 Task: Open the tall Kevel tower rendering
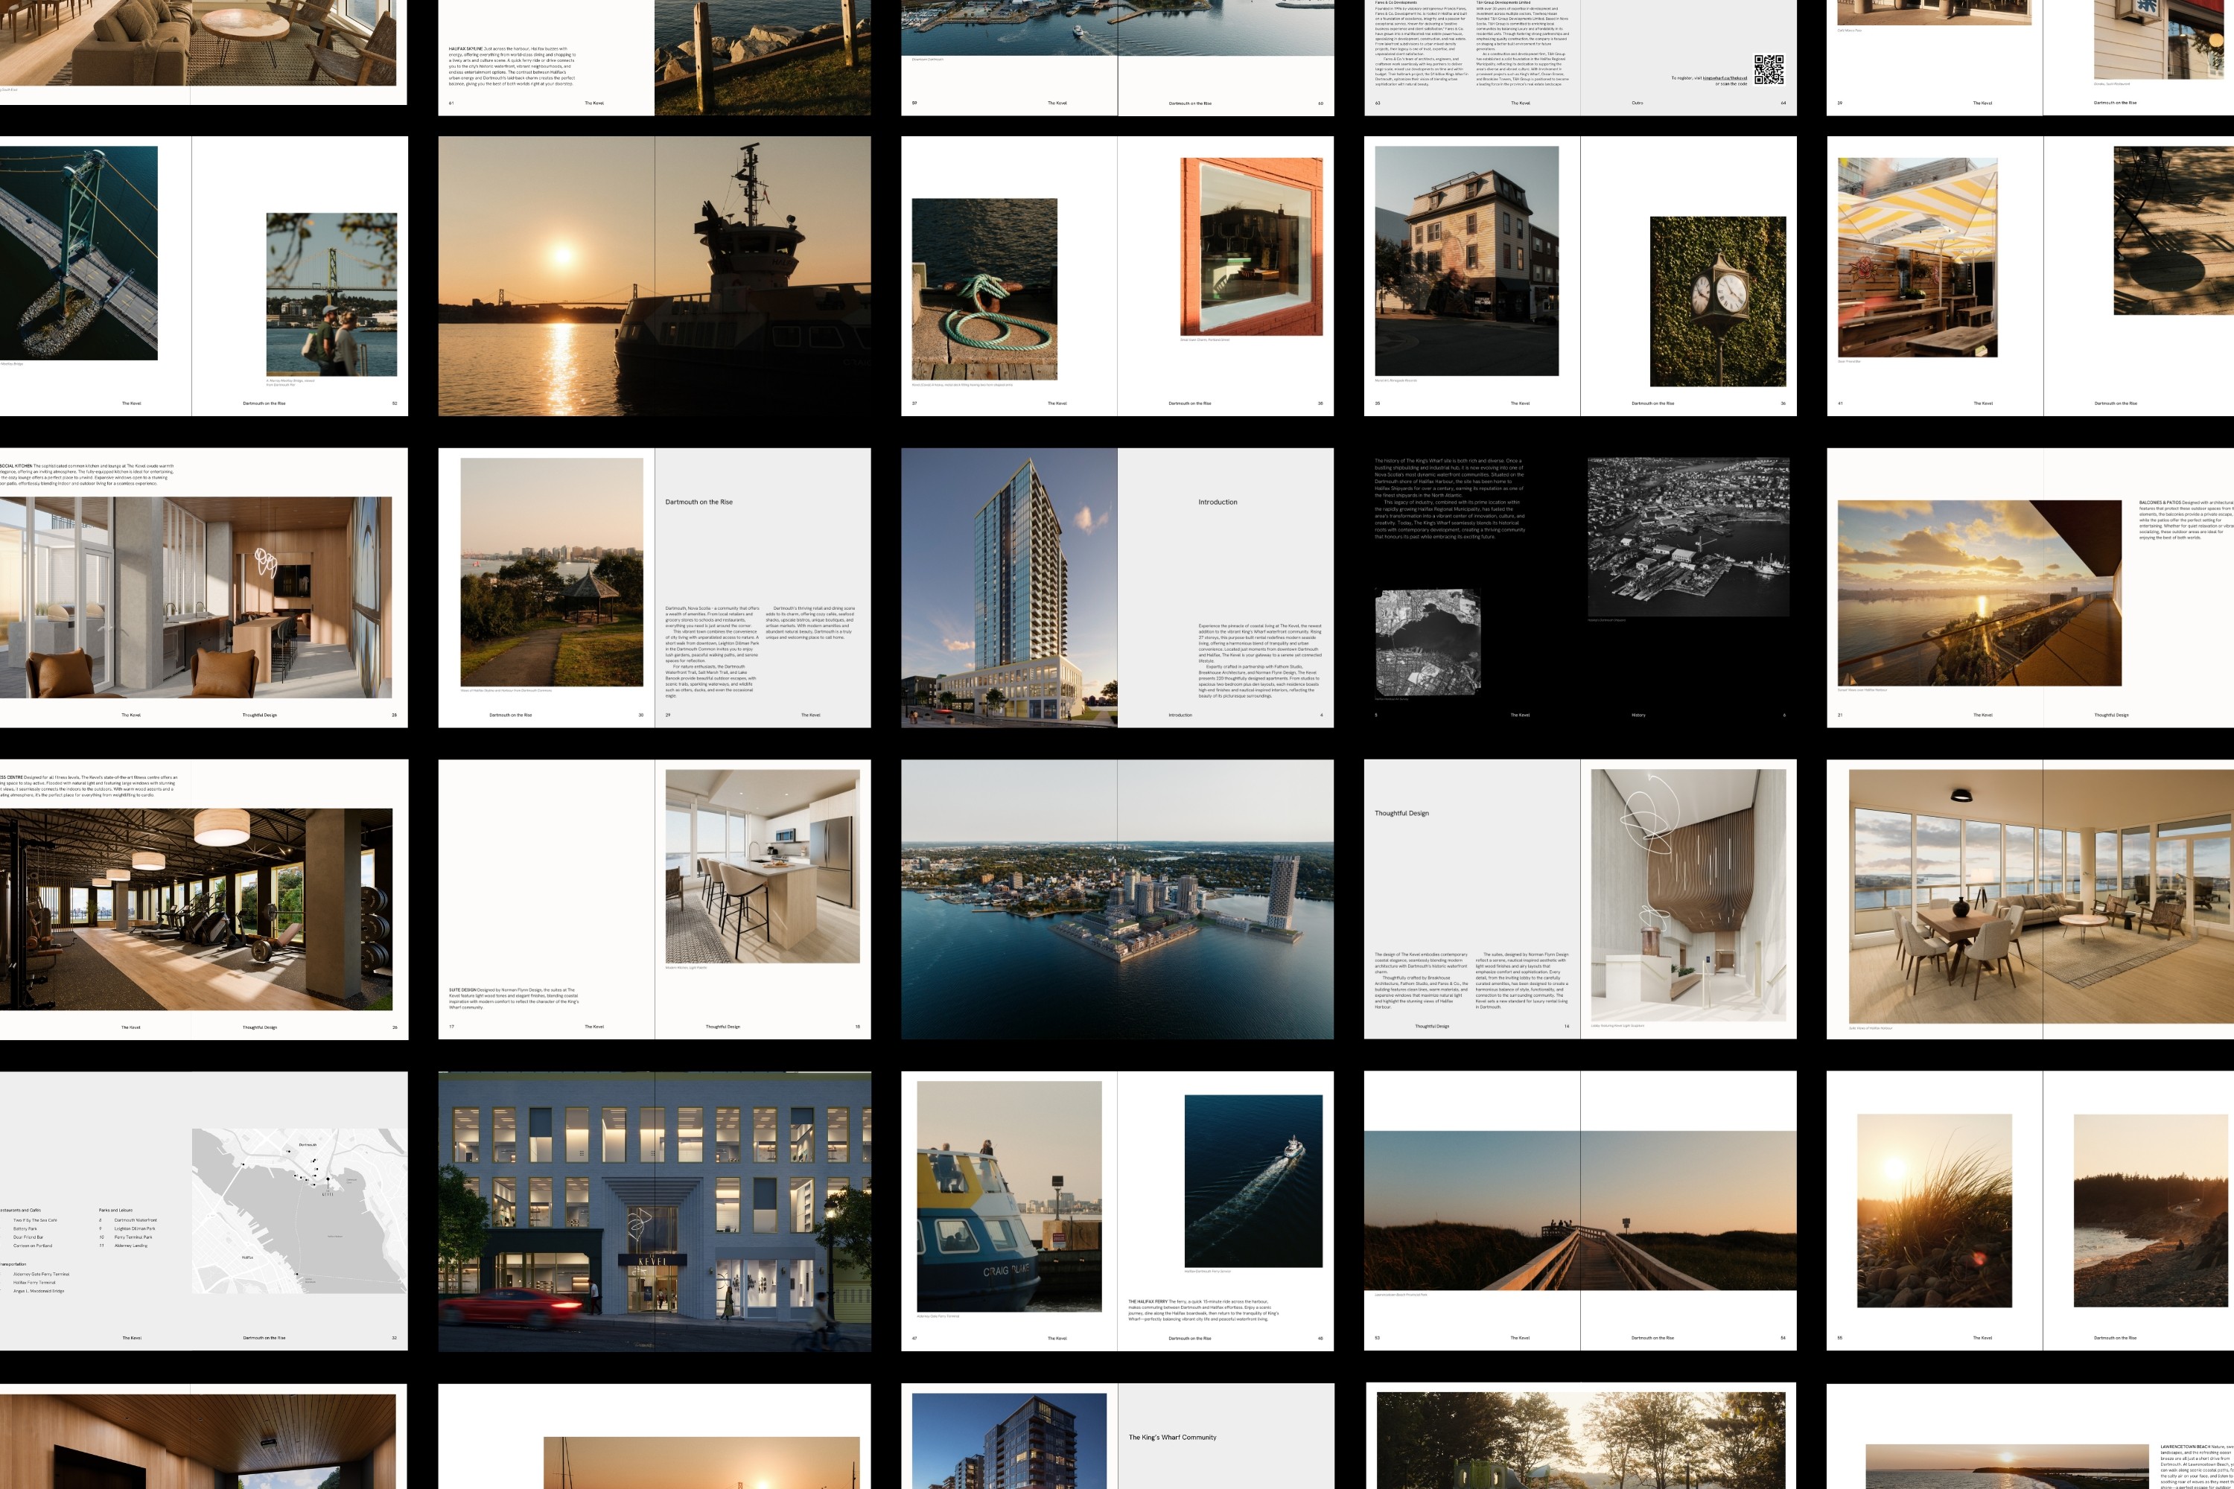(1009, 587)
